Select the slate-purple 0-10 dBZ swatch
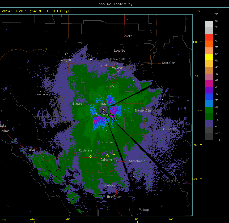229x223 pixels. (209, 123)
